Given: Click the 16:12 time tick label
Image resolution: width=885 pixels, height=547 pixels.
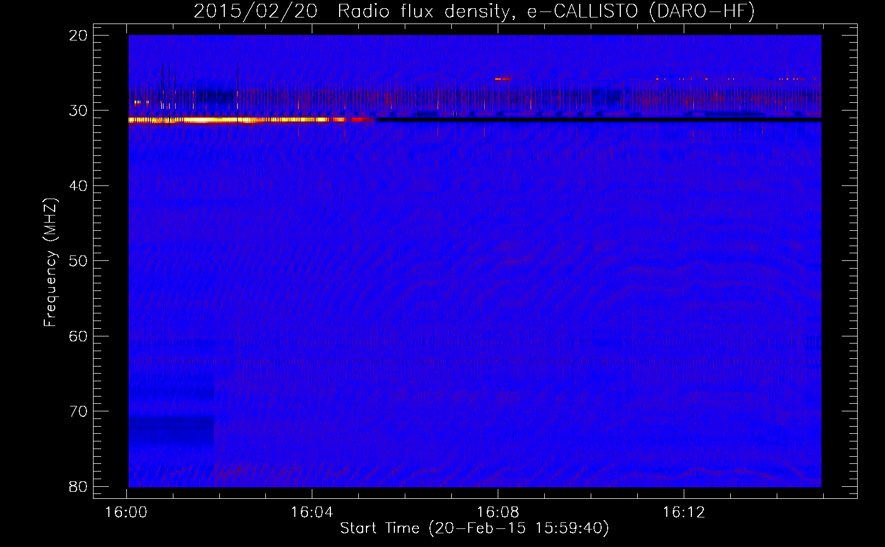Looking at the screenshot, I should pyautogui.click(x=684, y=513).
